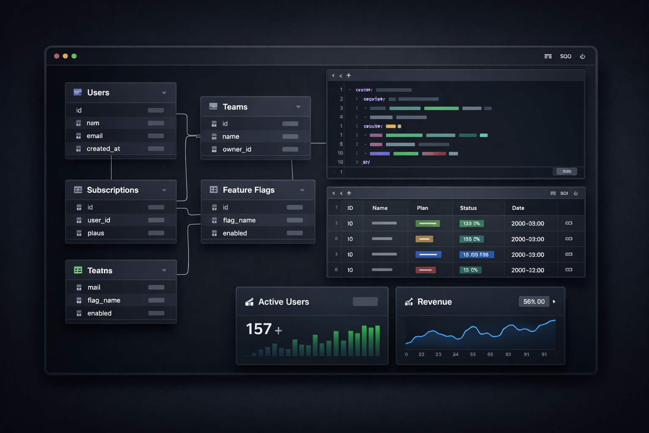Click row action icon for 2000-02:00 row
The image size is (649, 433).
(x=569, y=270)
